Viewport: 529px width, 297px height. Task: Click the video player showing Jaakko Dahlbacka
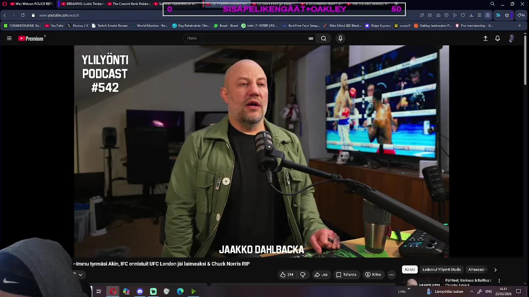tap(261, 151)
